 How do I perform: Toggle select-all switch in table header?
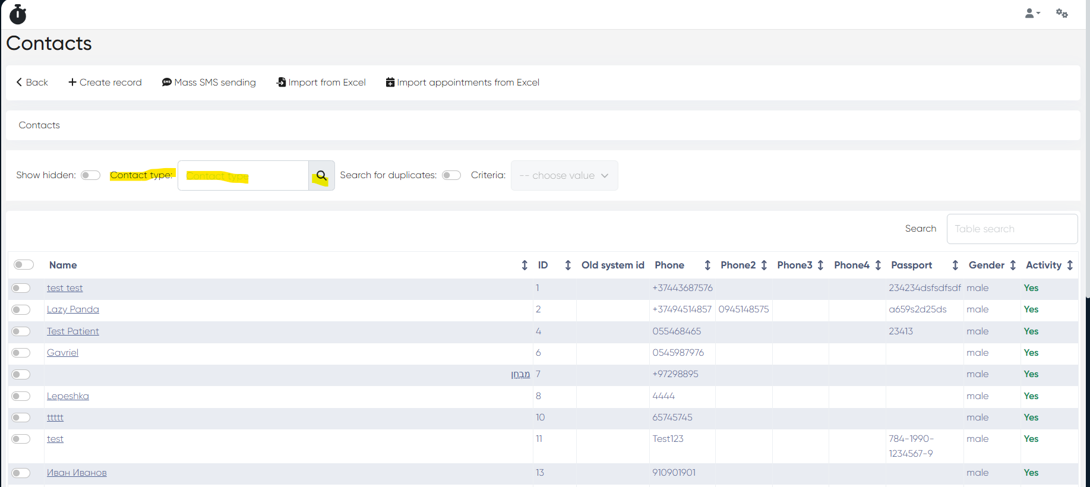24,265
